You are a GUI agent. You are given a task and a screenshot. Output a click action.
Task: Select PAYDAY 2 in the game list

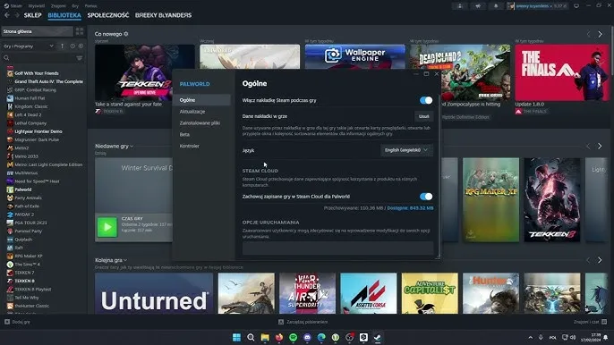pyautogui.click(x=24, y=215)
